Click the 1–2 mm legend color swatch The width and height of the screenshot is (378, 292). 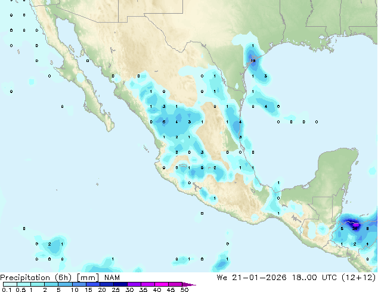pos(38,284)
